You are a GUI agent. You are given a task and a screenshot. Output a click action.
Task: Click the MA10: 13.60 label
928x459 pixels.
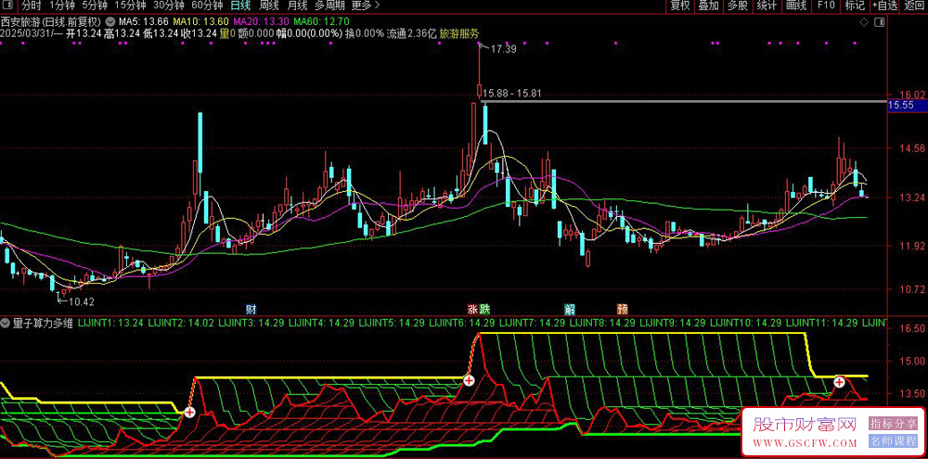tap(199, 22)
